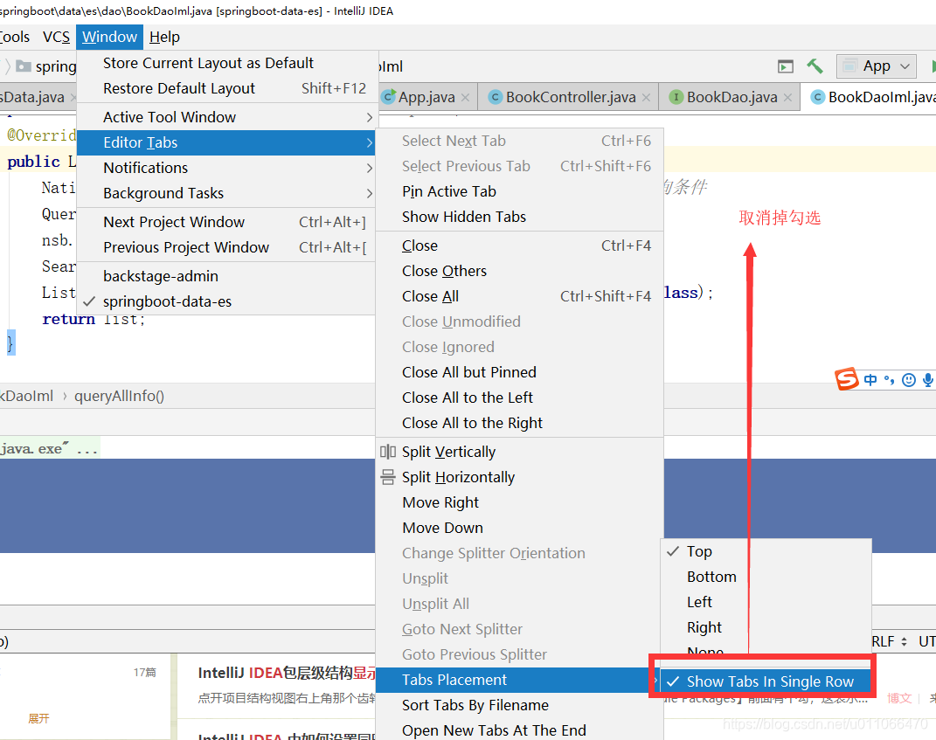This screenshot has height=740, width=936.
Task: Expand Notifications submenu
Action: (227, 168)
